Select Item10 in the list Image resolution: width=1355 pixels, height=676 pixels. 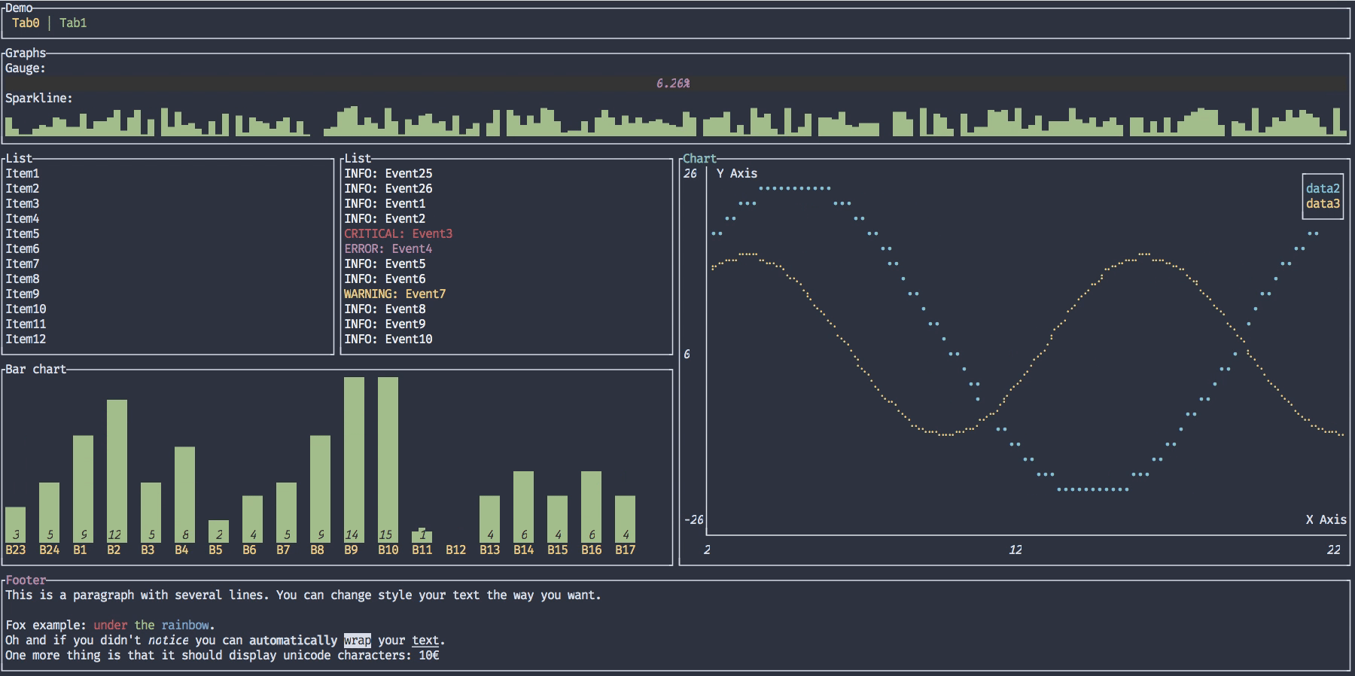coord(26,309)
